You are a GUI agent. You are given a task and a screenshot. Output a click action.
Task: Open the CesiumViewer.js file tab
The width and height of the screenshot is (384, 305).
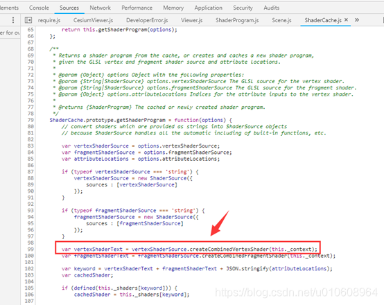93,20
